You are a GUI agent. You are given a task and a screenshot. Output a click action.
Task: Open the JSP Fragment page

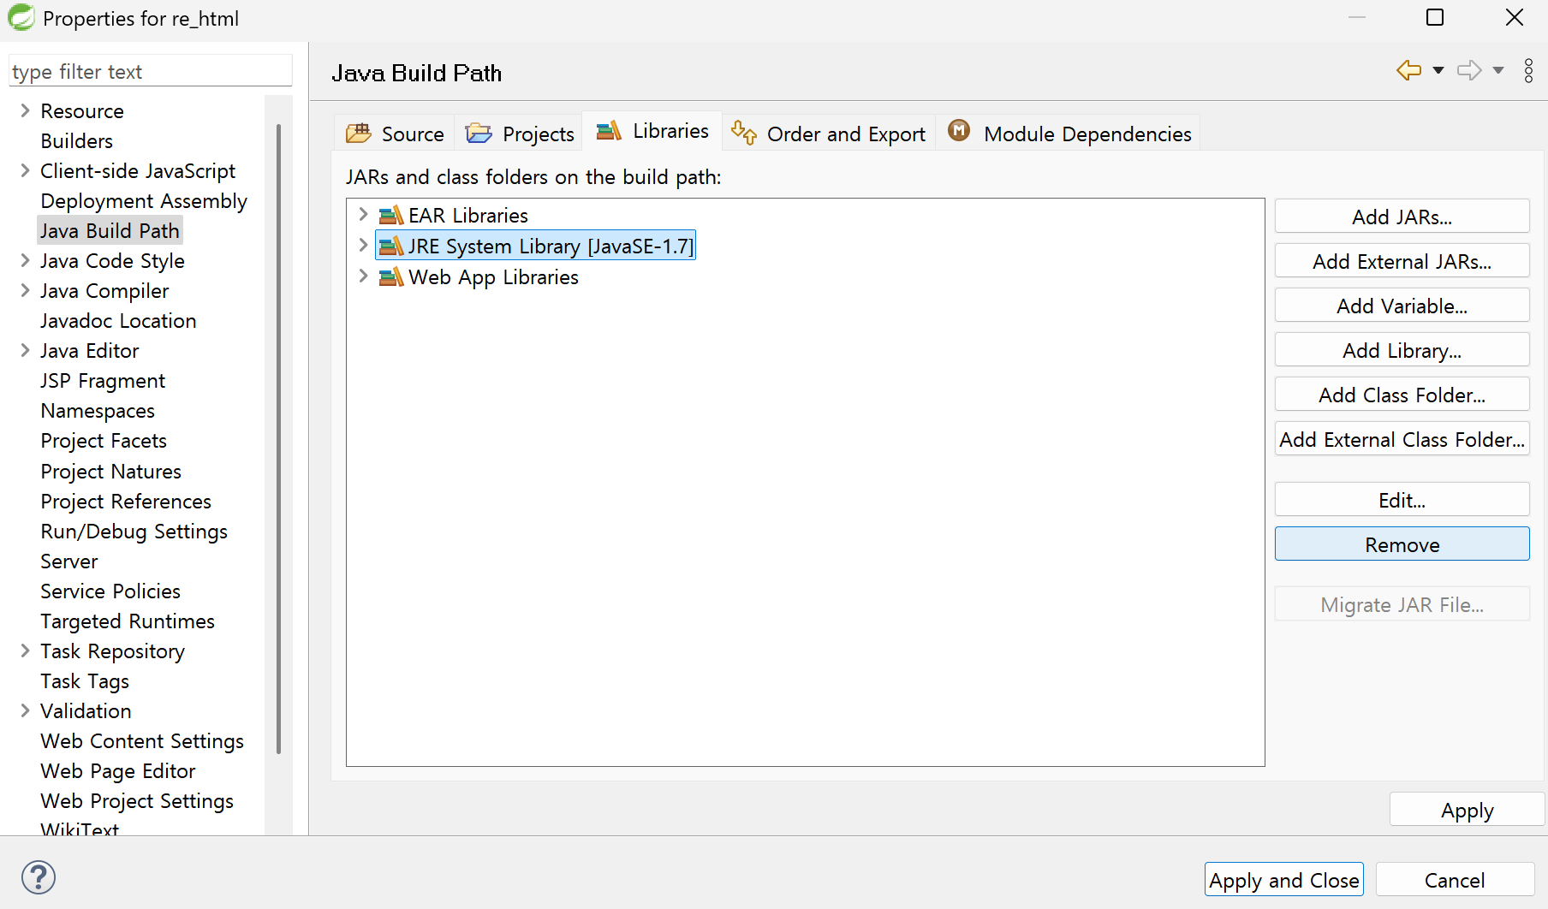tap(103, 380)
